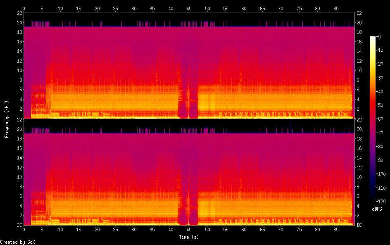390x245 pixels.
Task: Click inside the lower channel spectrogram plot
Action: tap(189, 172)
